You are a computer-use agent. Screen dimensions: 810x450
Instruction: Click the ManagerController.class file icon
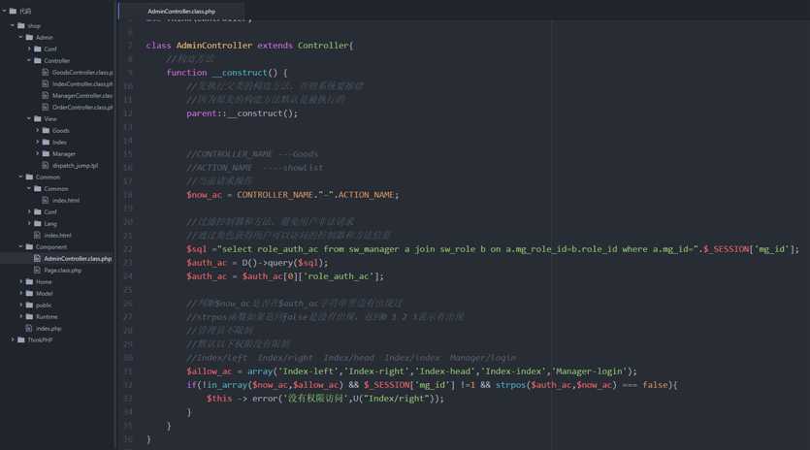(46, 96)
